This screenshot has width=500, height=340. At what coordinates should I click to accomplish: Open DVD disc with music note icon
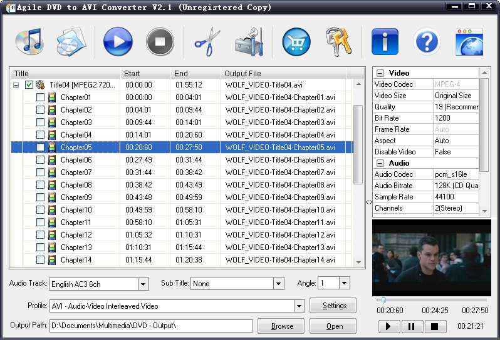pos(29,42)
